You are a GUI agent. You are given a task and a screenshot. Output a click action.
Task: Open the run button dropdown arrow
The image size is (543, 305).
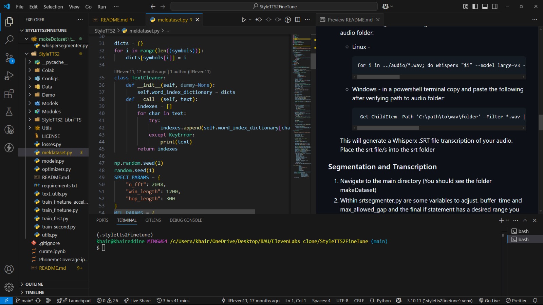[250, 20]
